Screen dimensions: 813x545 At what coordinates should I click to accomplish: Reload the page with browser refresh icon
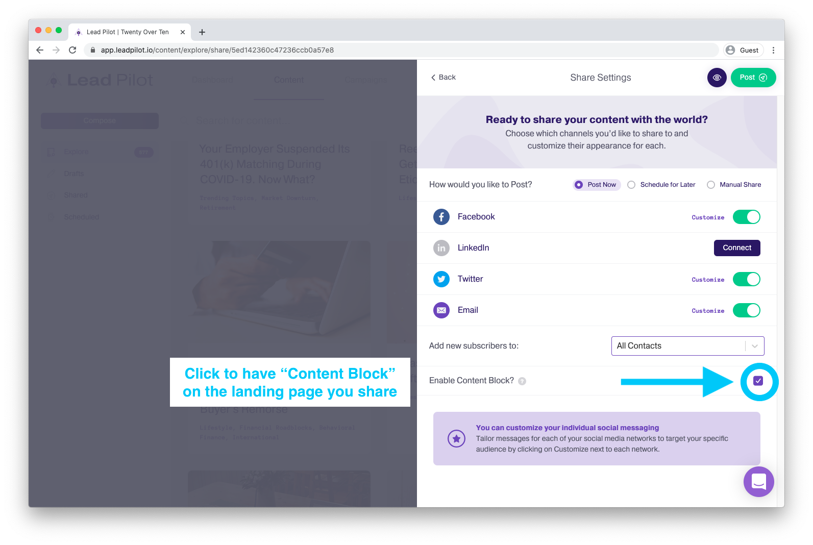(72, 50)
